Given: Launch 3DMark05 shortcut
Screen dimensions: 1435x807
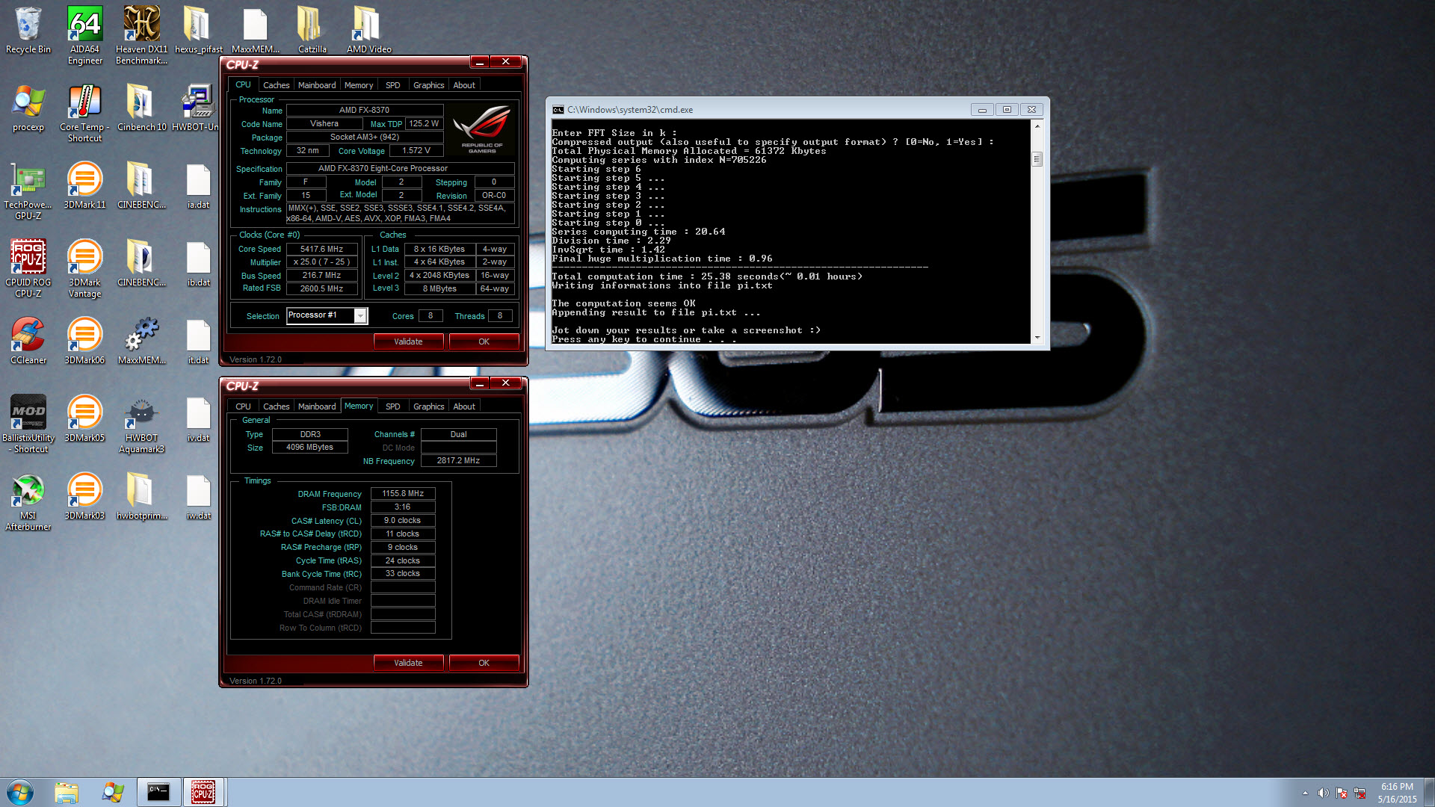Looking at the screenshot, I should (x=84, y=419).
